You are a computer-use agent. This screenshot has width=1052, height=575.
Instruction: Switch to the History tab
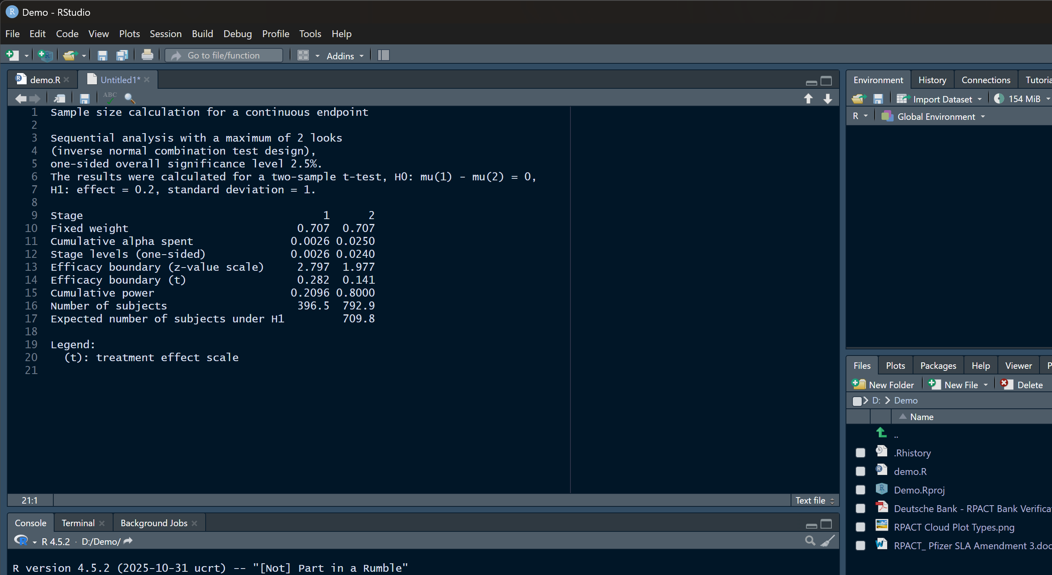932,80
